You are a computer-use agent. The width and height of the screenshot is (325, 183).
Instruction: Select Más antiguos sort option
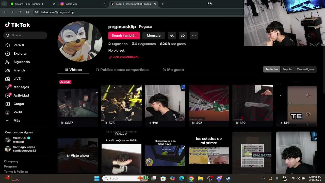click(305, 69)
